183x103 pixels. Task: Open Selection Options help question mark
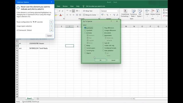51,2
